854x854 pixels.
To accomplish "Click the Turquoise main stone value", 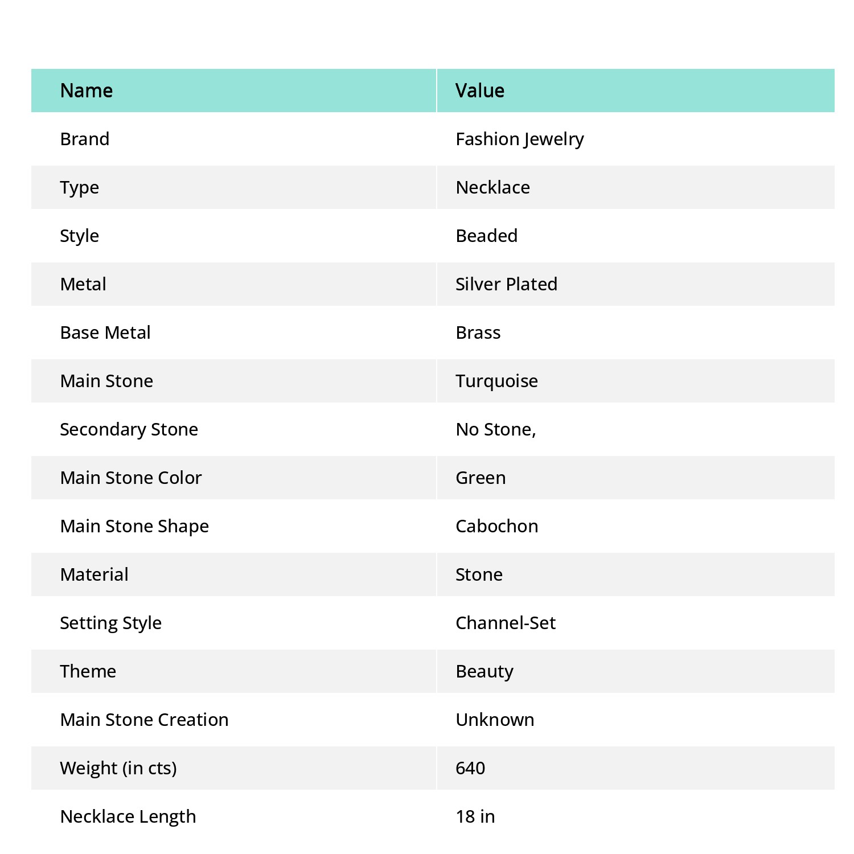I will [497, 381].
